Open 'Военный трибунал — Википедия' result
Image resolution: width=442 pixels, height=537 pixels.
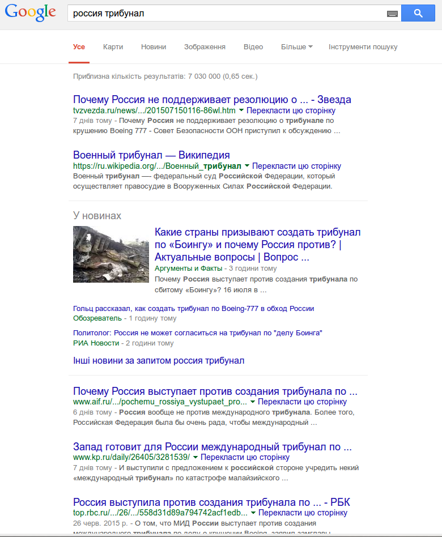[x=151, y=155]
